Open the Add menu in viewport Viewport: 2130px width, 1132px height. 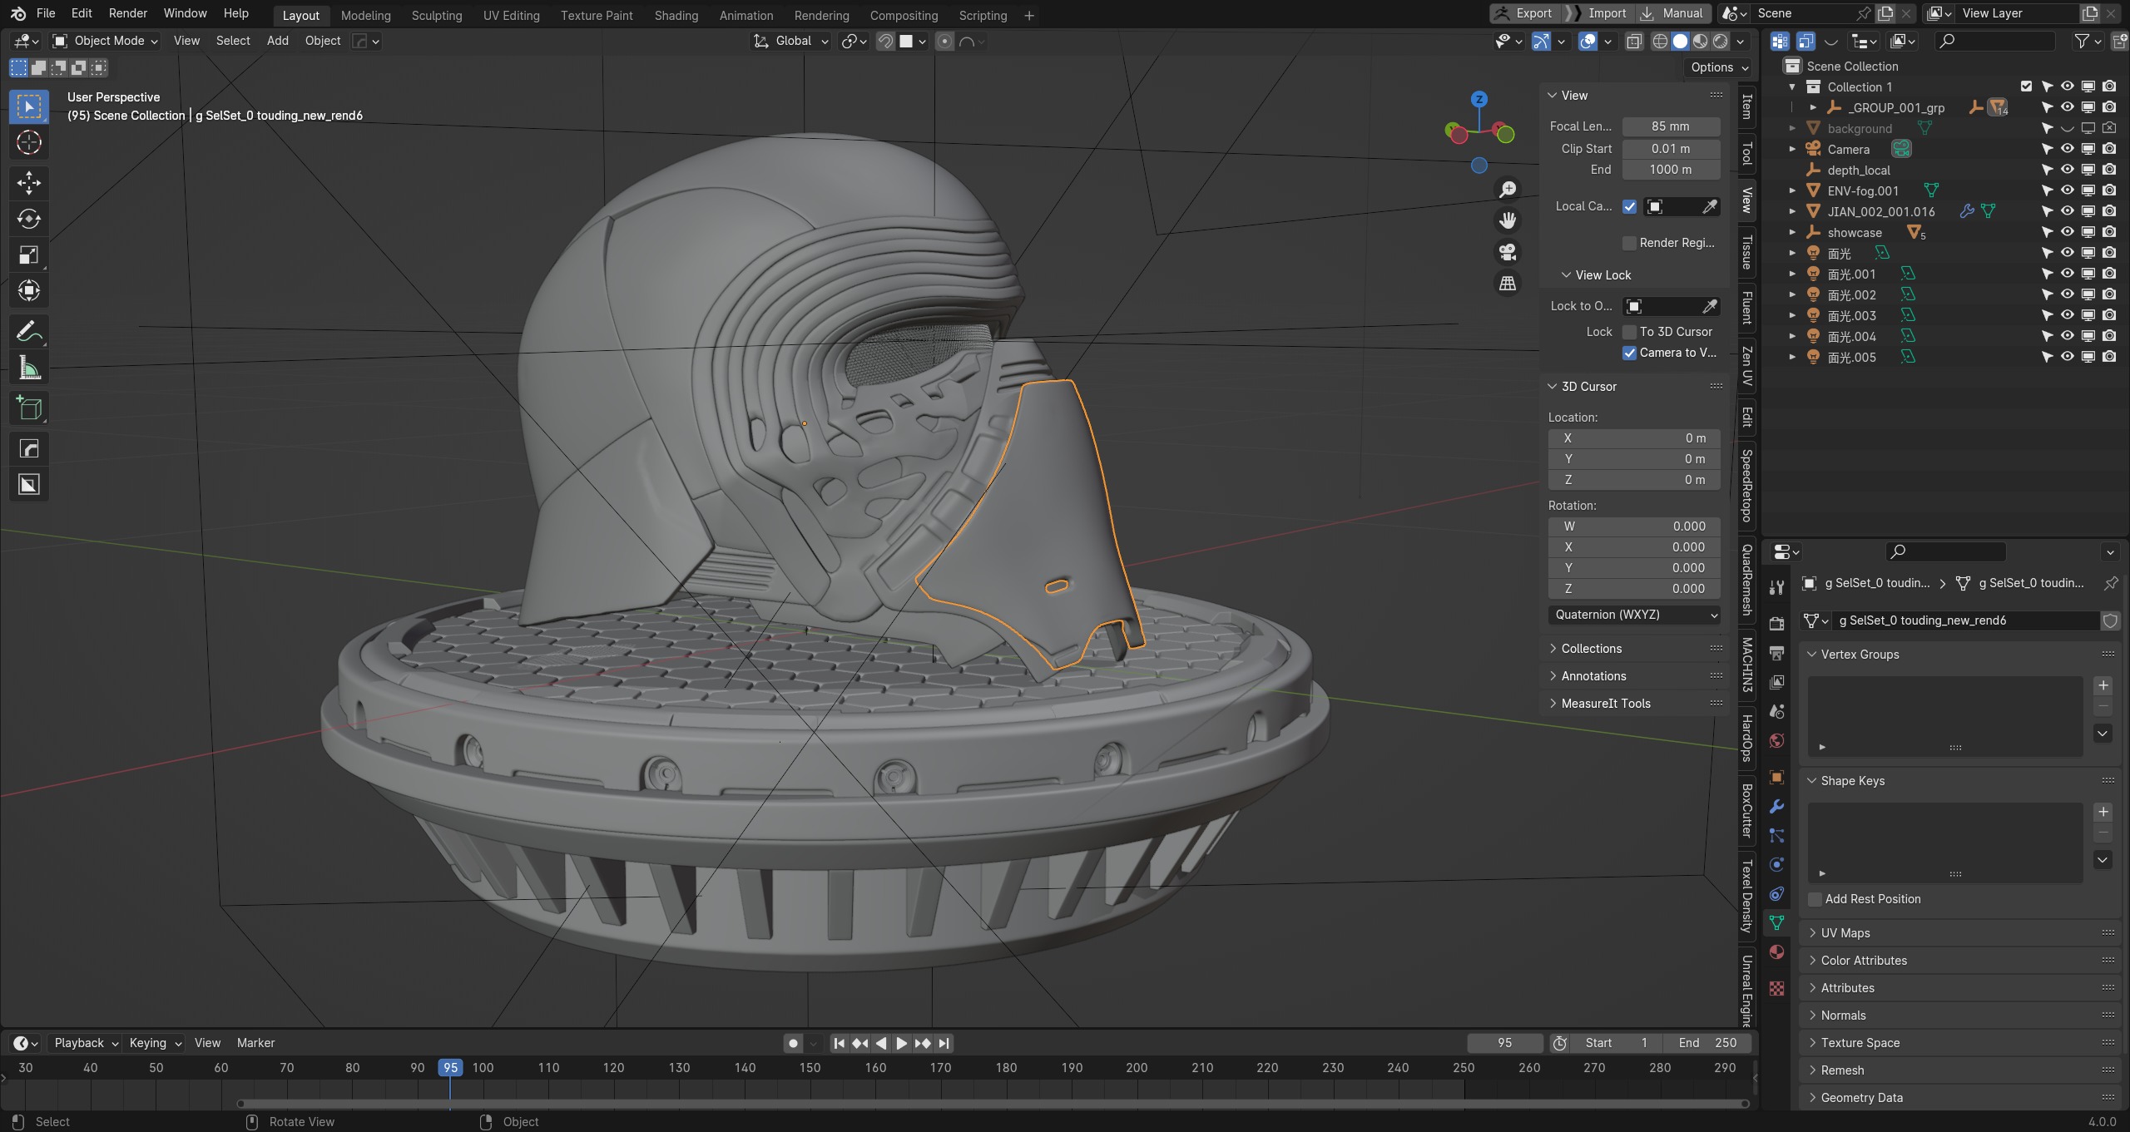click(x=278, y=41)
